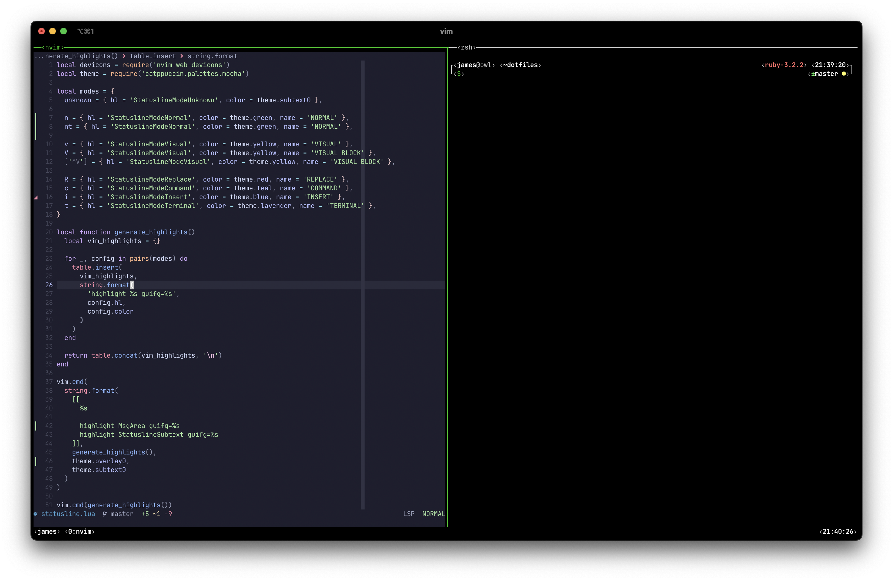
Task: Switch to the 0:nvim tmux window tab
Action: pyautogui.click(x=79, y=531)
